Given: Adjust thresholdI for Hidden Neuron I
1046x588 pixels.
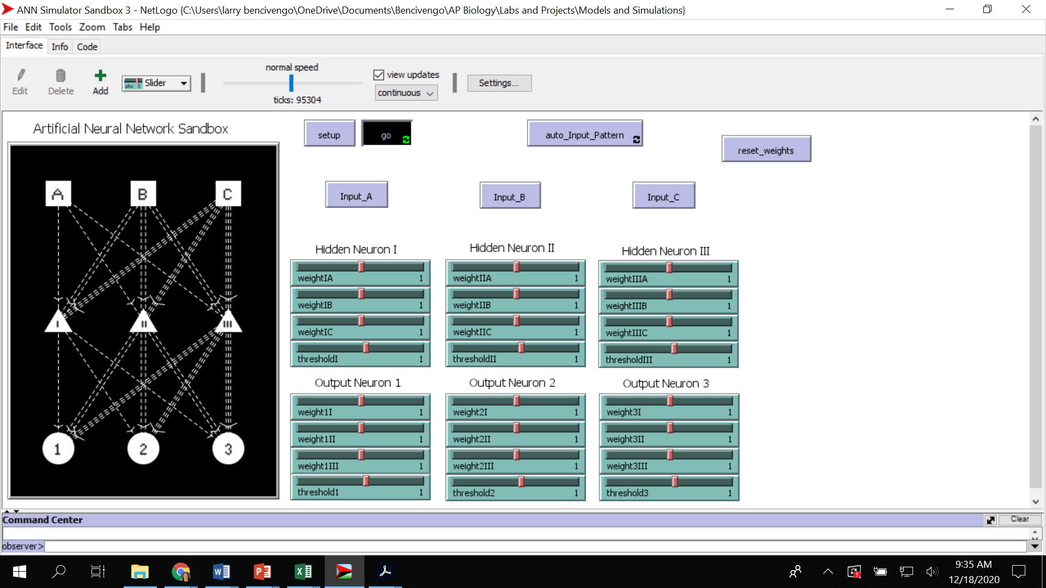Looking at the screenshot, I should (367, 347).
